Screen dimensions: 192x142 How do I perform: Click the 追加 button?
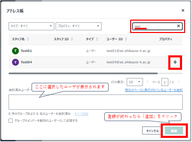point(174,131)
